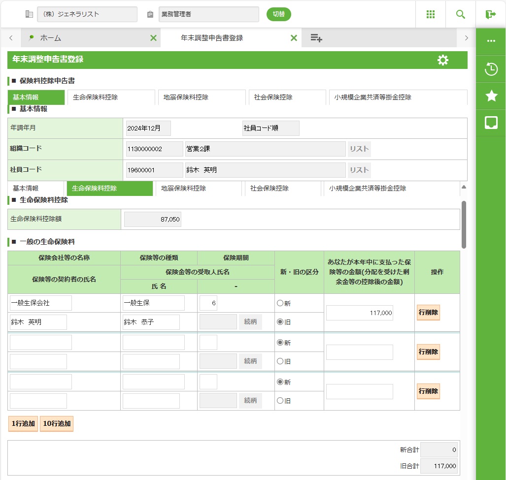Open the apps grid menu icon
This screenshot has height=480, width=506.
tap(431, 14)
